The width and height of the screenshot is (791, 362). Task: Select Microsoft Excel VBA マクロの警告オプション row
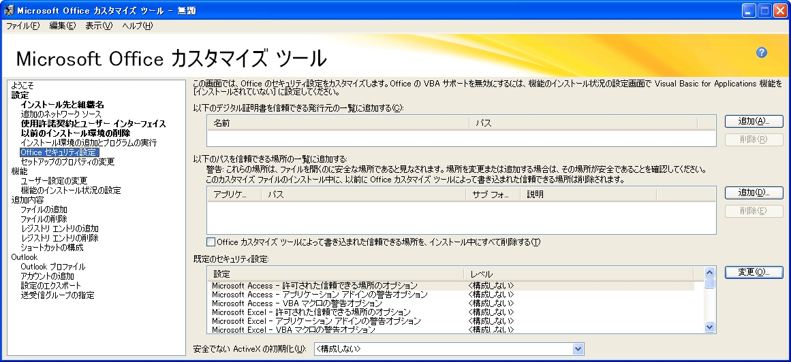[x=293, y=330]
